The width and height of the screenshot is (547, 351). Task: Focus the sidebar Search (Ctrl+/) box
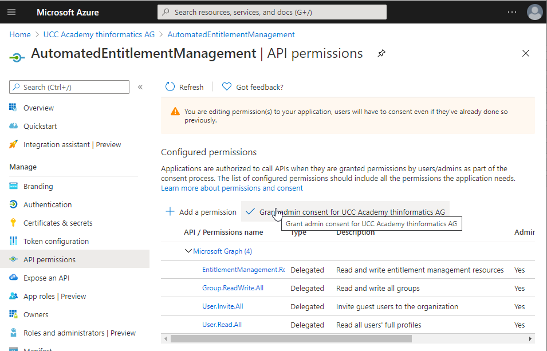(69, 87)
